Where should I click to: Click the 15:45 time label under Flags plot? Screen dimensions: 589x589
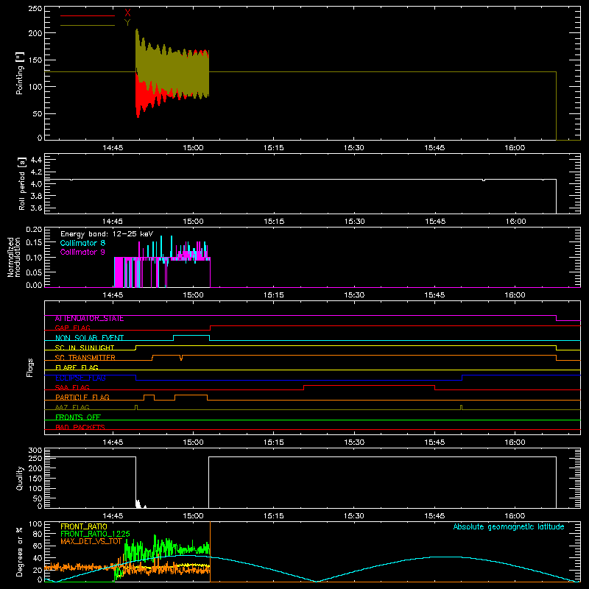pyautogui.click(x=434, y=442)
